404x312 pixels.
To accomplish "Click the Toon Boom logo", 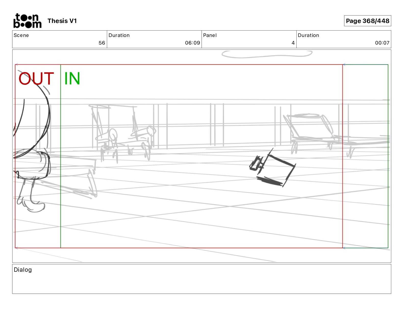I will click(x=27, y=21).
